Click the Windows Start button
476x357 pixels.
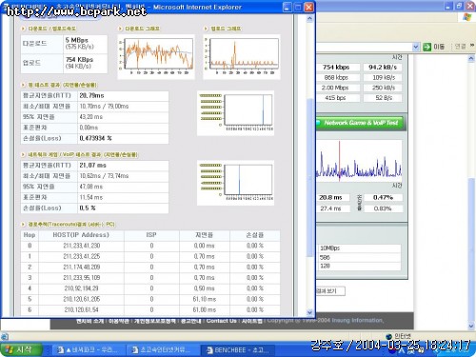(21, 349)
